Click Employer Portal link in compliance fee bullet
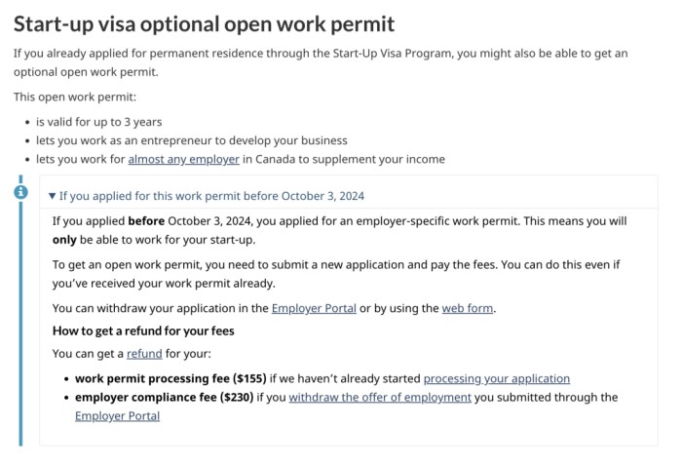Screen dimensions: 682x466 coord(117,416)
